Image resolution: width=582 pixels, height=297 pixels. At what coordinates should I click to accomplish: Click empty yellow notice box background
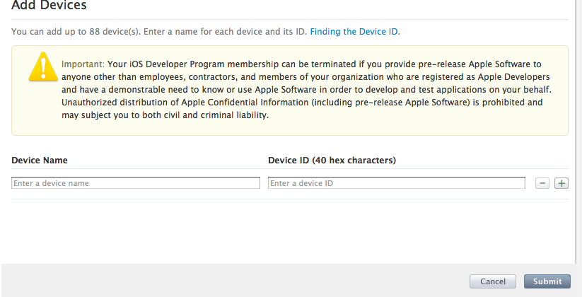click(424, 124)
